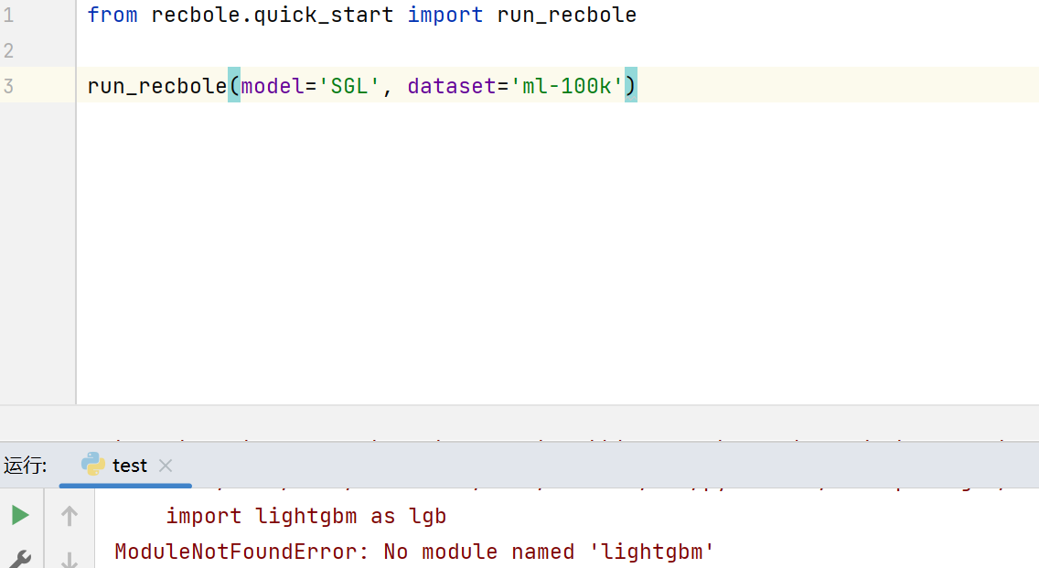
Task: Jump down the stack trace arrow
Action: [69, 560]
